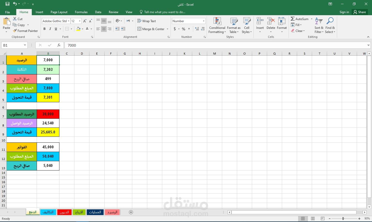Click Sign in link
372x222 pixels.
click(x=344, y=12)
